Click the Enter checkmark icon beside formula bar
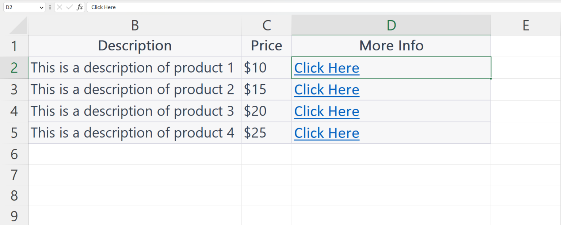Image resolution: width=561 pixels, height=225 pixels. (69, 7)
